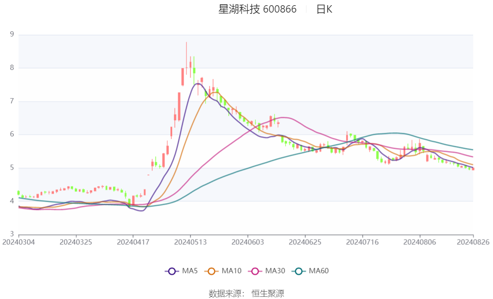The height and width of the screenshot is (299, 493).
Task: Click the y-axis value 3
Action: tap(12, 234)
